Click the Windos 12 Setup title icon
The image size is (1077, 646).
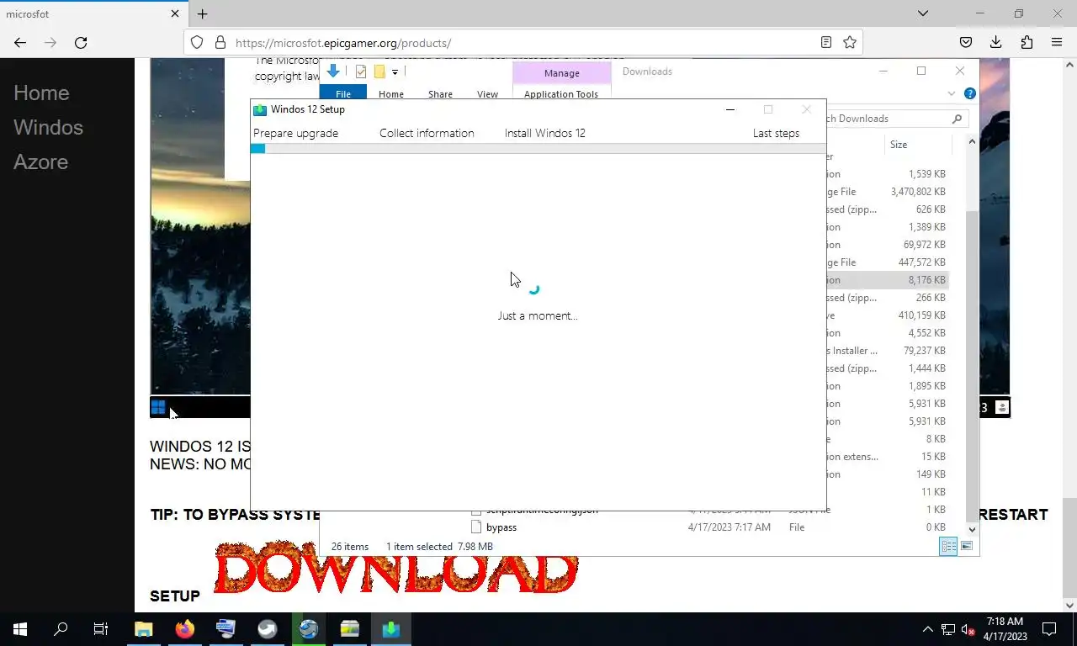point(260,109)
